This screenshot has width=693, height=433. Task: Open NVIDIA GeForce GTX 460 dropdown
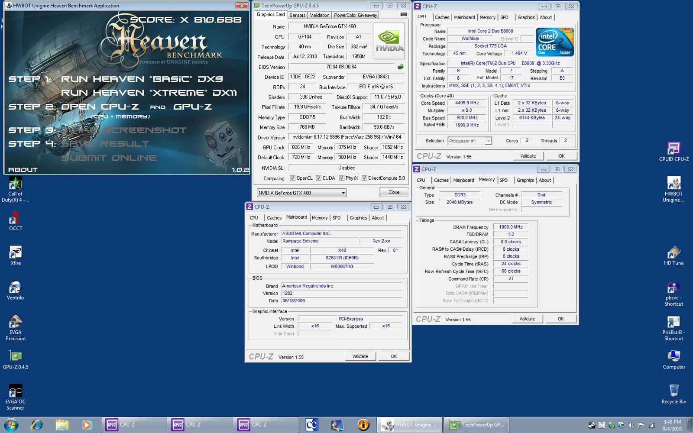click(x=301, y=193)
